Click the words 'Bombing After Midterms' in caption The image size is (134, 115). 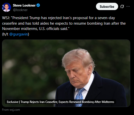pos(98,102)
